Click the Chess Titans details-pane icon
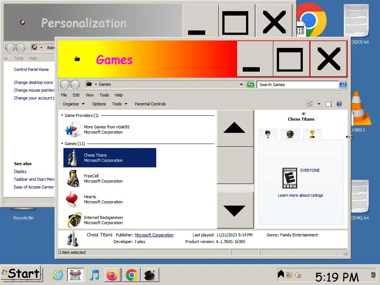This screenshot has width=380, height=285. coord(73,239)
